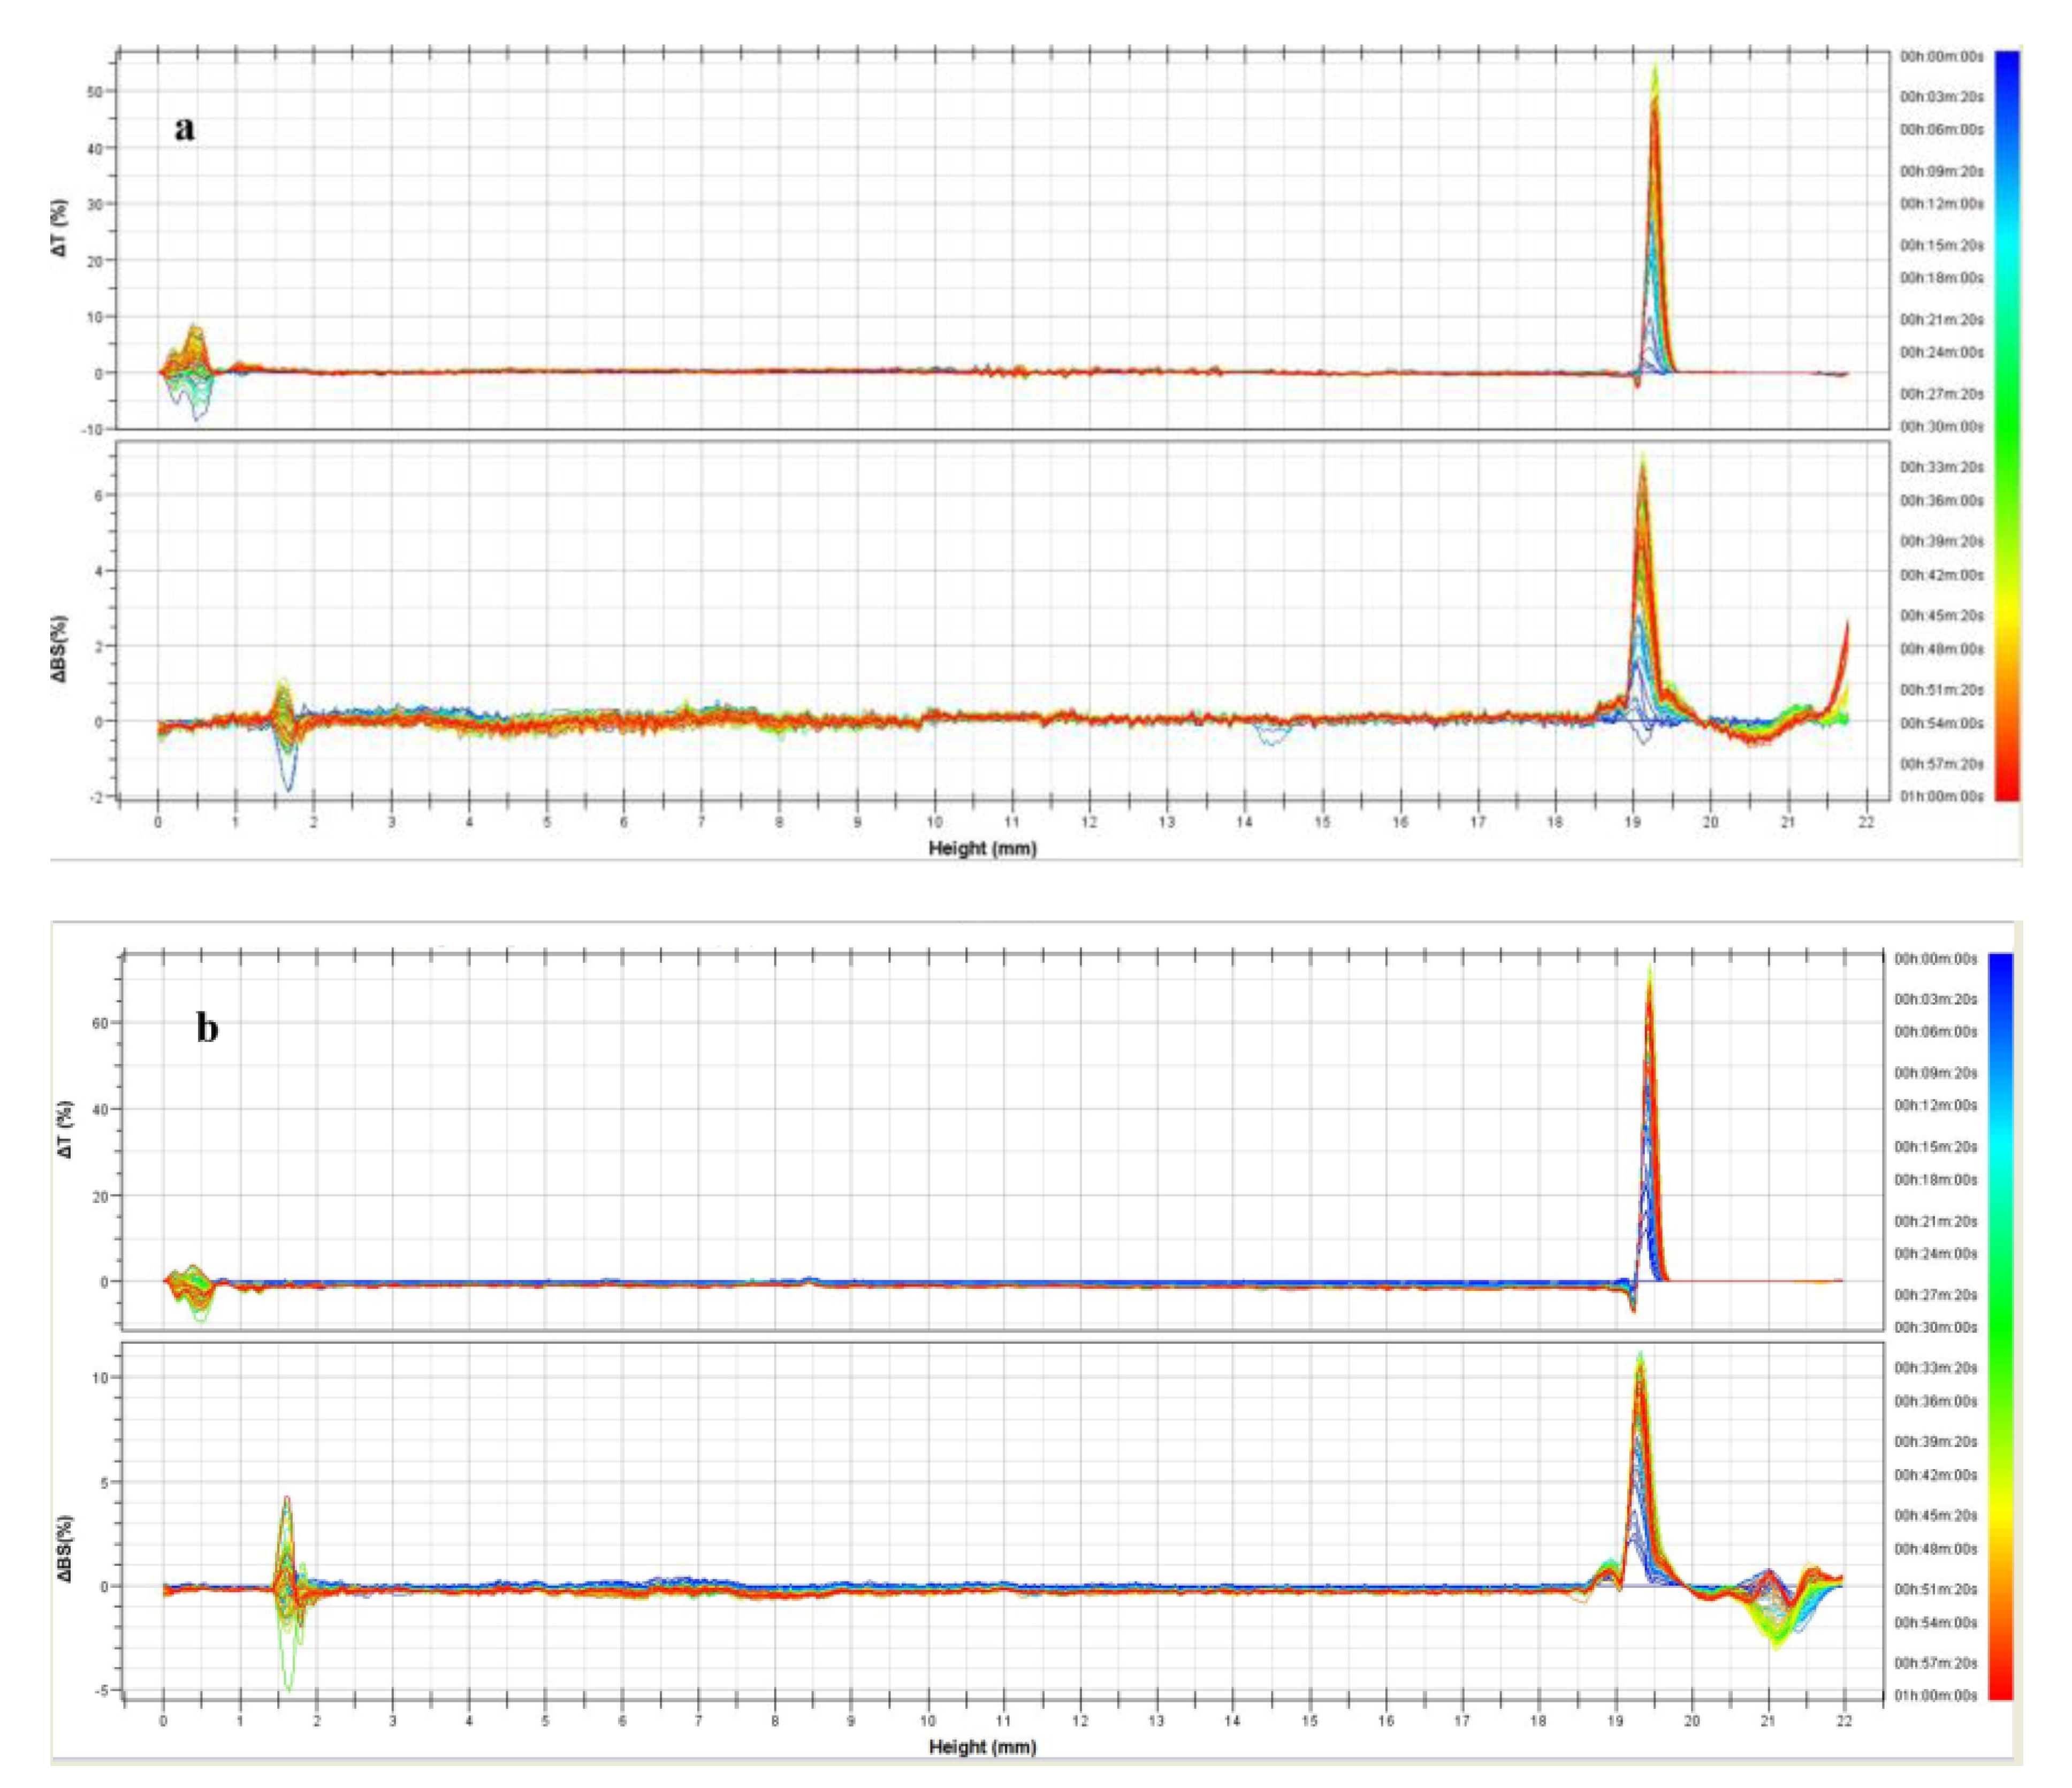Click x-axis tick 10 under panel a

tap(934, 822)
